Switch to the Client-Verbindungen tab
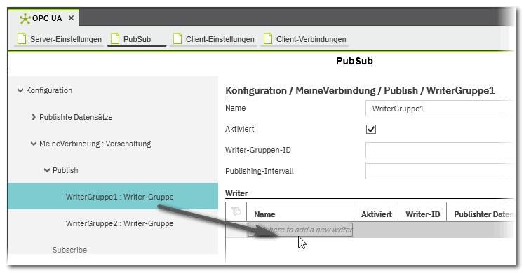 304,39
